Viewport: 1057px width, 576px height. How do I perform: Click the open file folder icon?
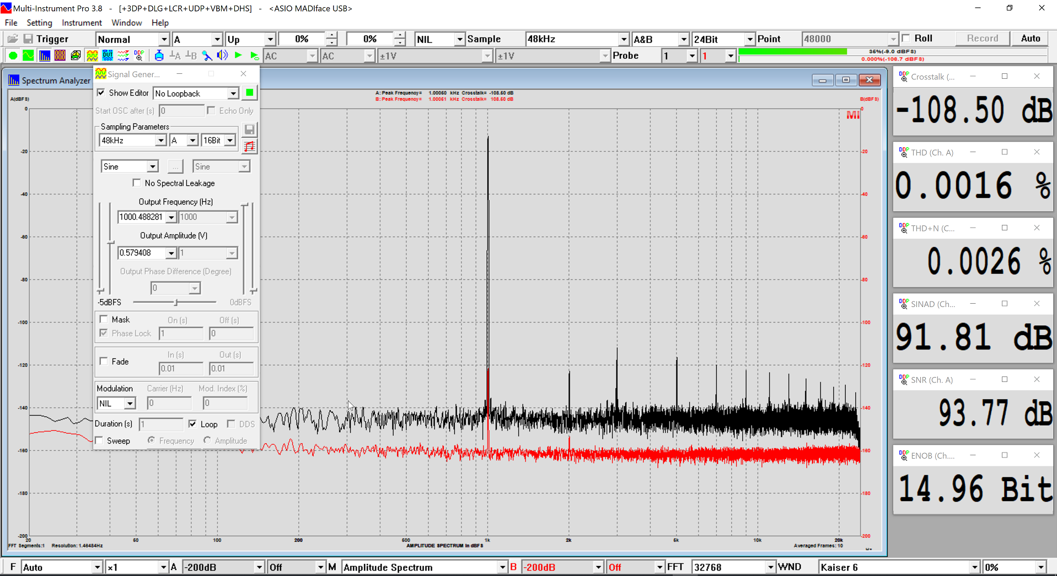point(13,39)
